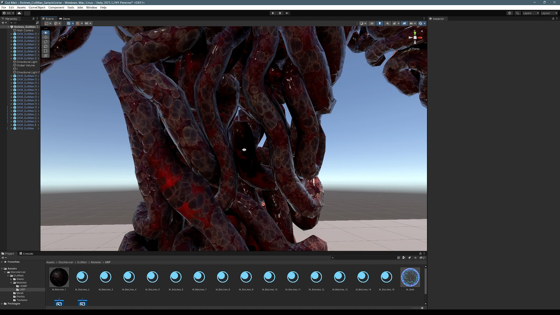This screenshot has height=315, width=560.
Task: Open the GameObject menu
Action: tap(37, 7)
